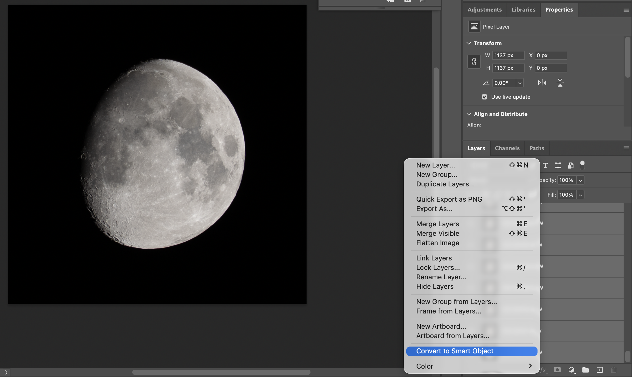Delete the layer with the trash icon
The width and height of the screenshot is (632, 377).
coord(614,370)
